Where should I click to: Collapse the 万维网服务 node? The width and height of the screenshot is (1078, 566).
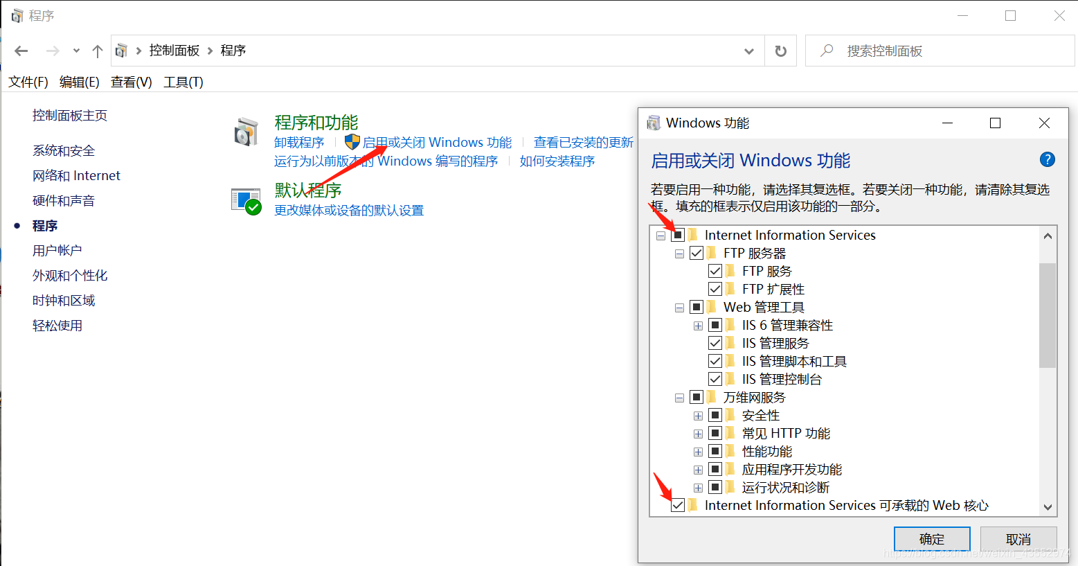[679, 398]
